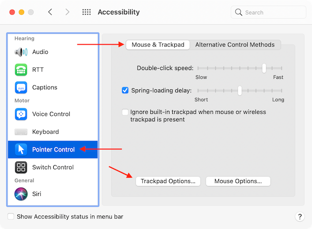Viewport: 312px width, 229px height.
Task: Click the Search field
Action: tap(269, 12)
